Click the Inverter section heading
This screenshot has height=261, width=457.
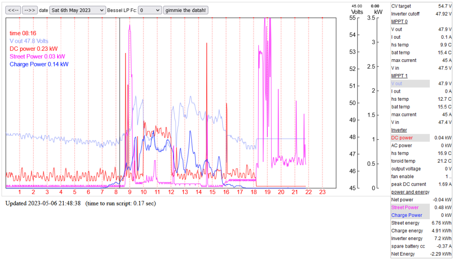tap(399, 130)
